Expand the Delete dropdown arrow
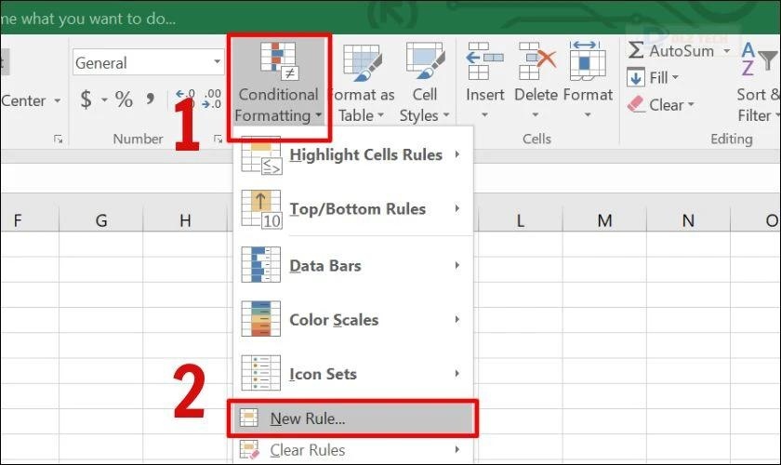This screenshot has width=781, height=465. point(536,115)
